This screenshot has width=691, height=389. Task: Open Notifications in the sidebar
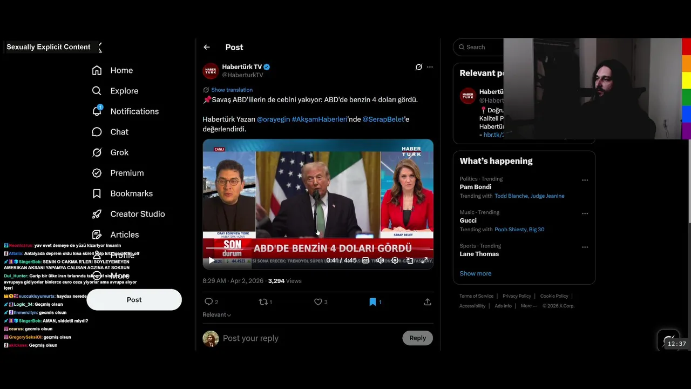(125, 111)
